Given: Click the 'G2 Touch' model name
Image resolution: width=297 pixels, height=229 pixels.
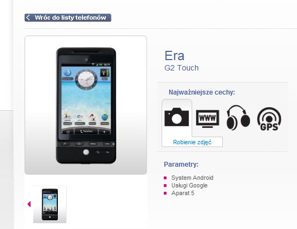Looking at the screenshot, I should tap(181, 68).
